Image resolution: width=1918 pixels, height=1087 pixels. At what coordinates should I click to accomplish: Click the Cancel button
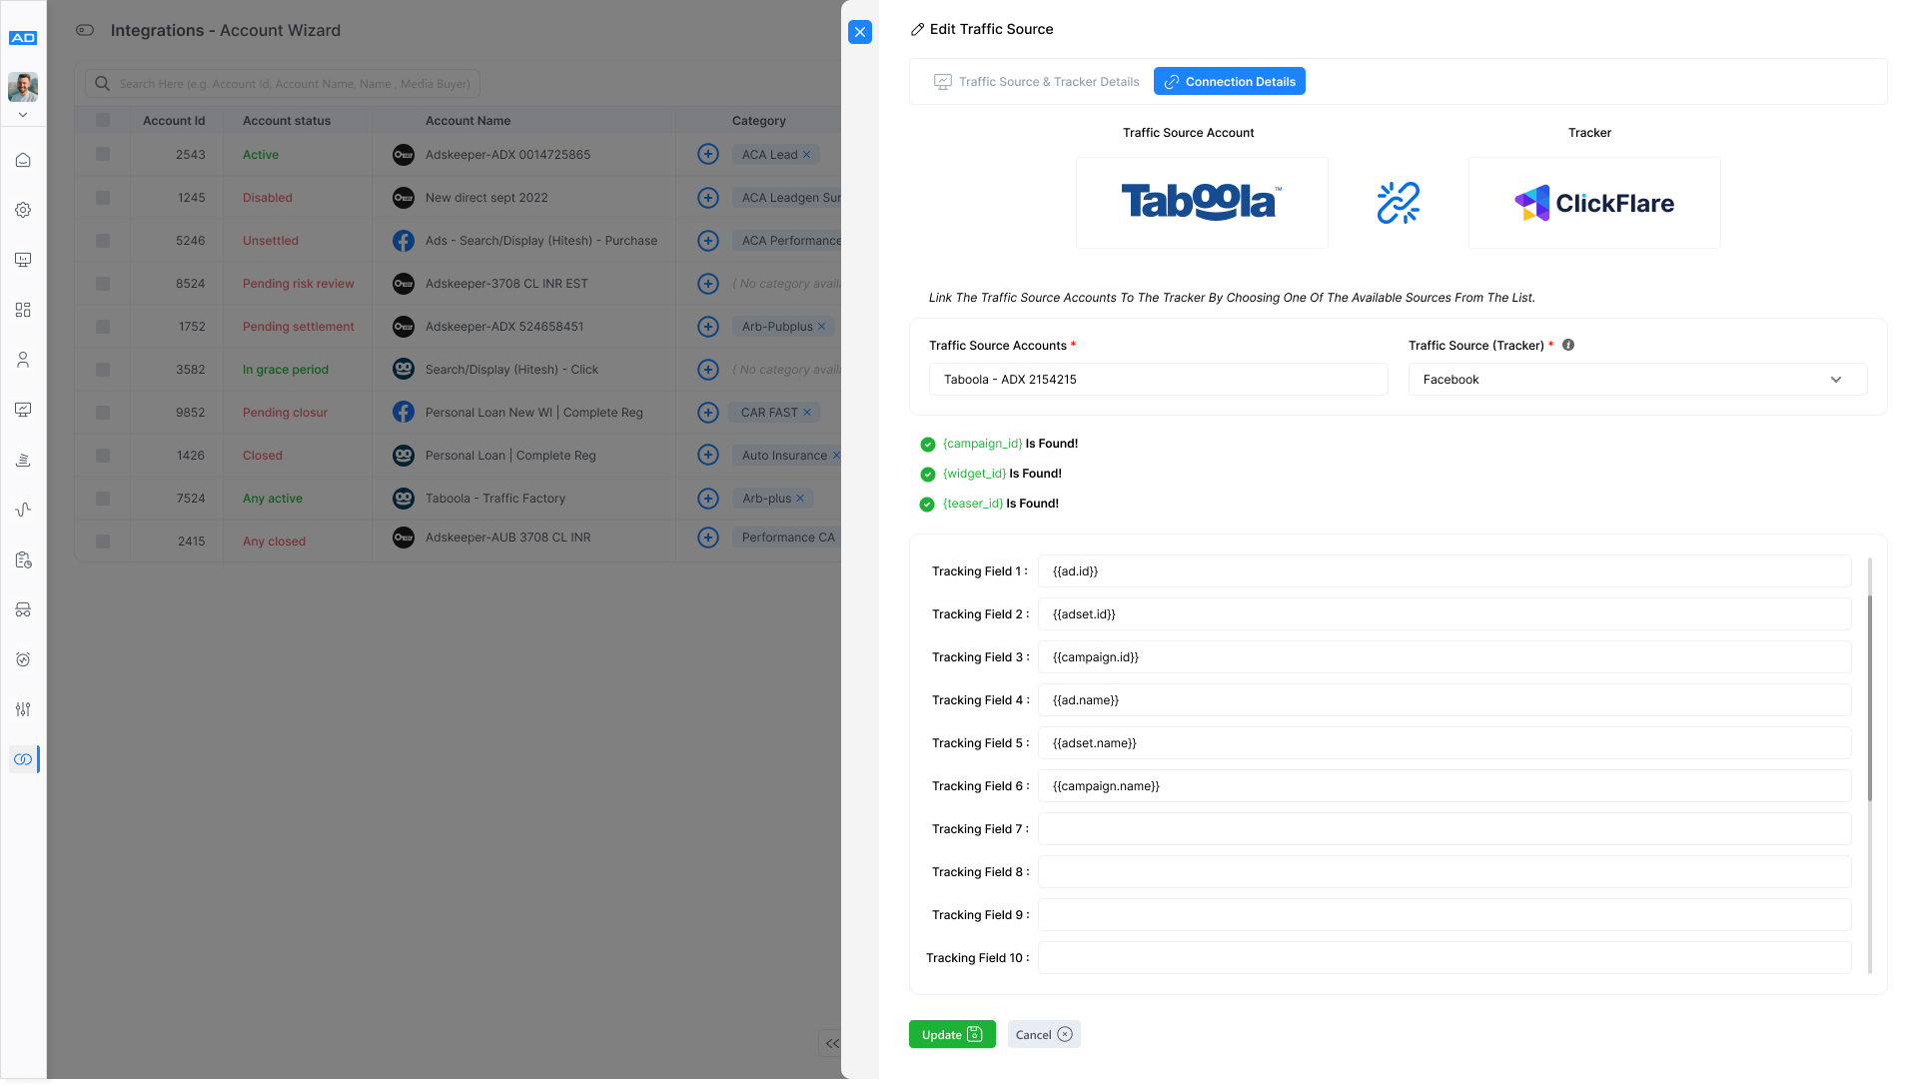[x=1044, y=1035]
